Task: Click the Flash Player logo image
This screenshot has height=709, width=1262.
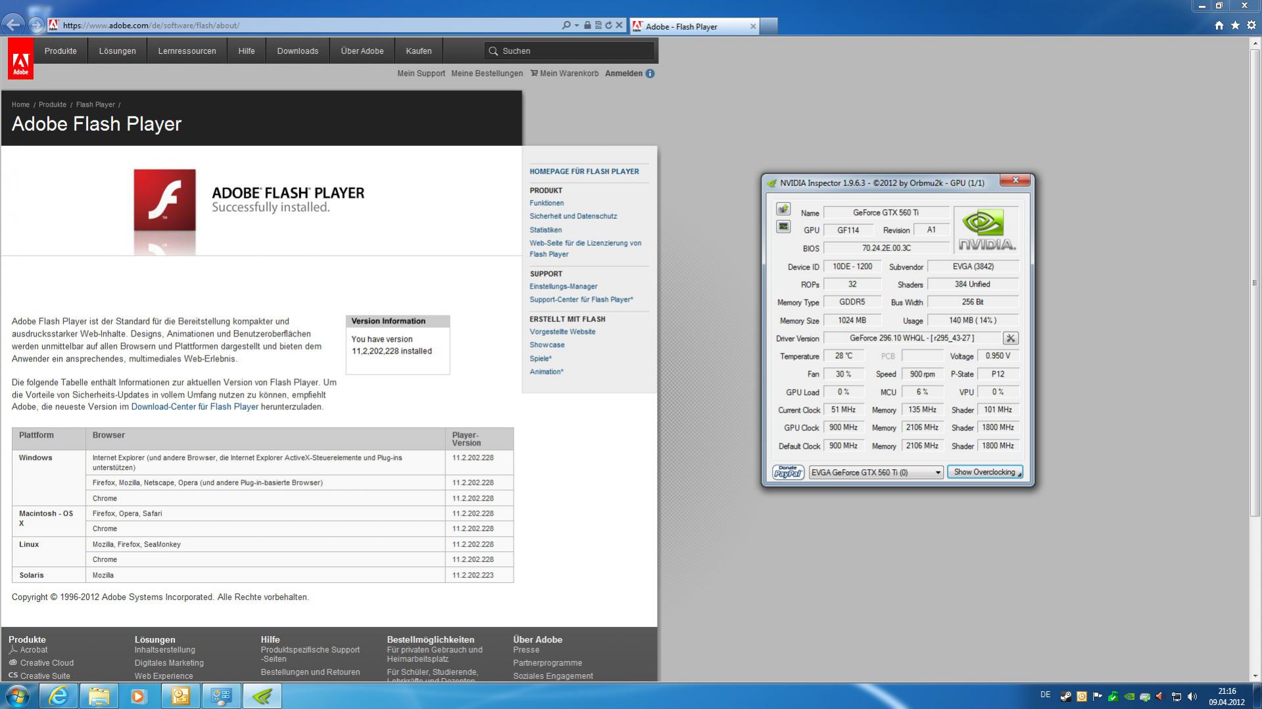Action: point(164,200)
